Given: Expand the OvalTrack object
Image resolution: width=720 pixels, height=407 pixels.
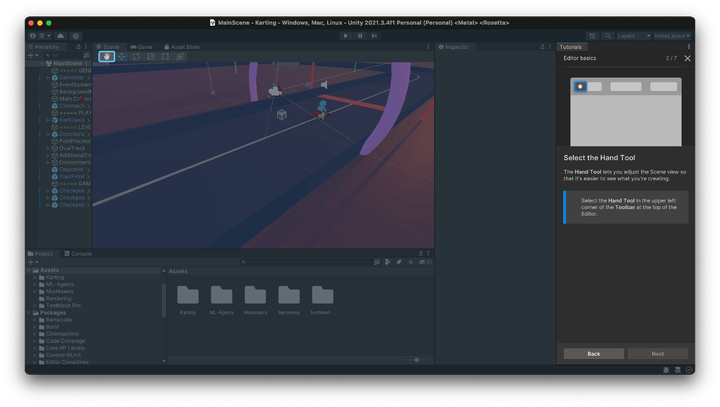Looking at the screenshot, I should coord(48,148).
